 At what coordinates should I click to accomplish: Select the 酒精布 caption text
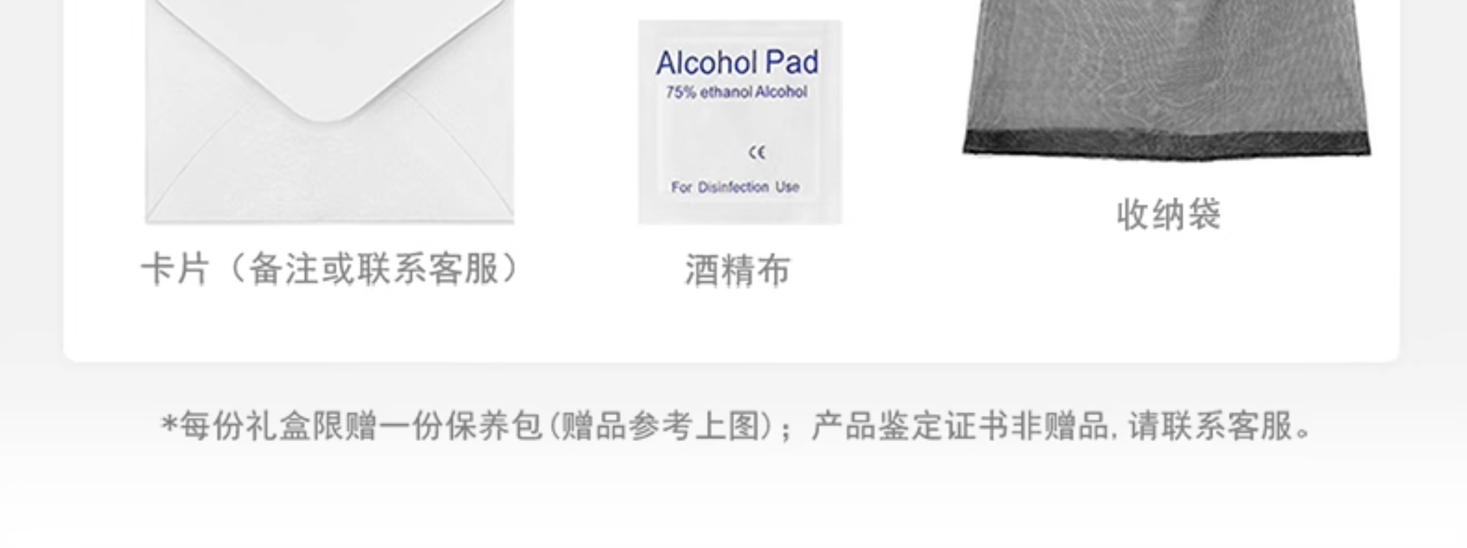point(738,271)
